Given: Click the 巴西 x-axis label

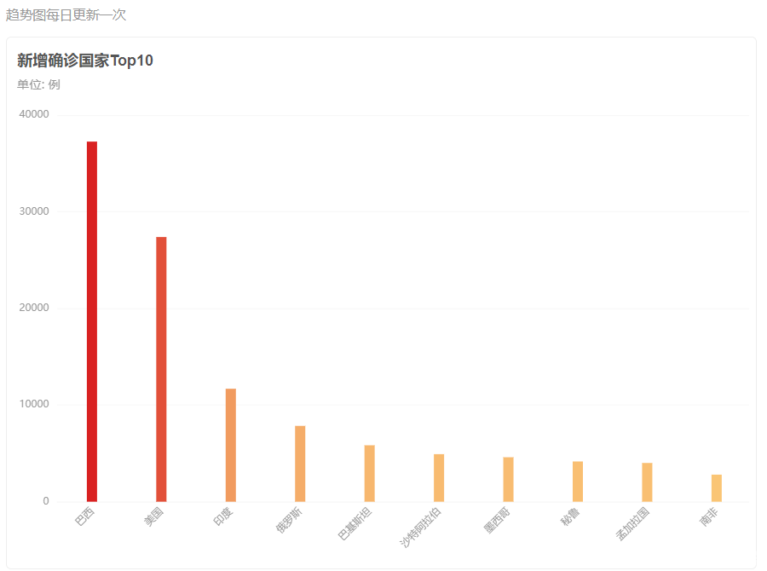Looking at the screenshot, I should [86, 517].
